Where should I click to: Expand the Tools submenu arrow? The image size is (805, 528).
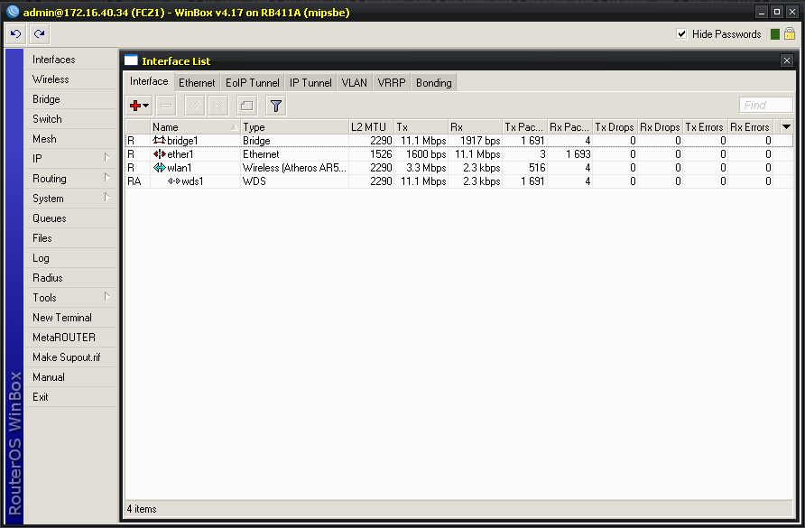tap(106, 296)
